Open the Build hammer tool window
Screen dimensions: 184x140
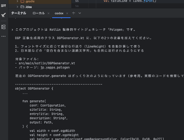coord(3,15)
